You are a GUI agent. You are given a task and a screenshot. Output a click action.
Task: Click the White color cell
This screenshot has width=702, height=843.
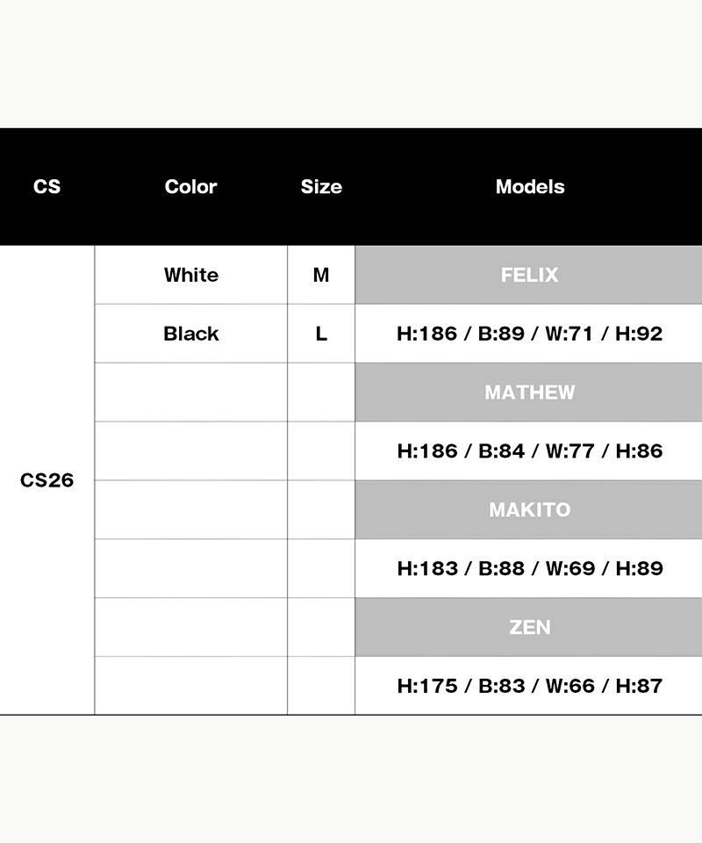[x=190, y=275]
